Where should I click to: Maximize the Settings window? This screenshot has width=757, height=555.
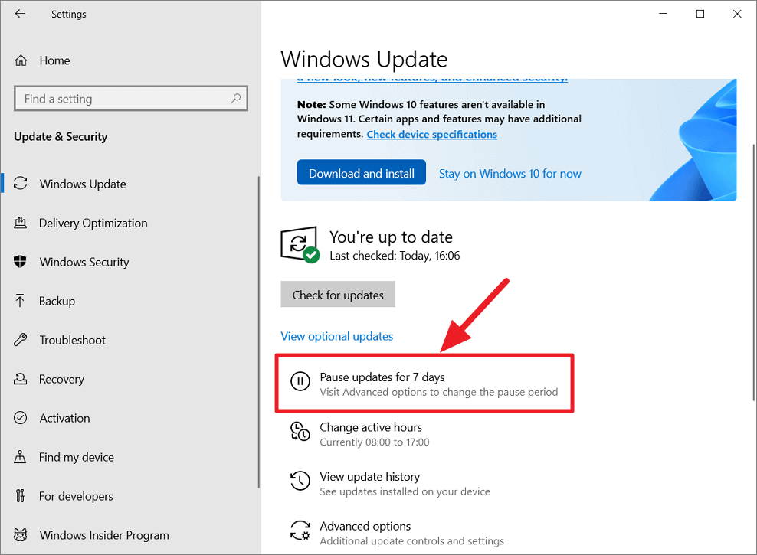(700, 14)
